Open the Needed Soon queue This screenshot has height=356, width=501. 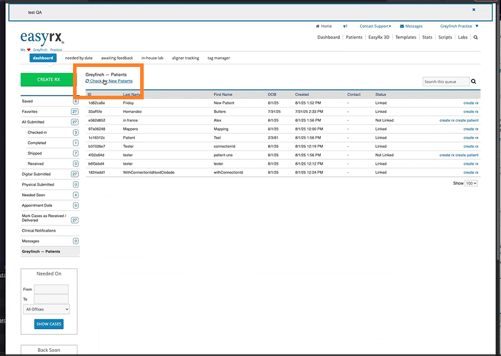point(50,195)
